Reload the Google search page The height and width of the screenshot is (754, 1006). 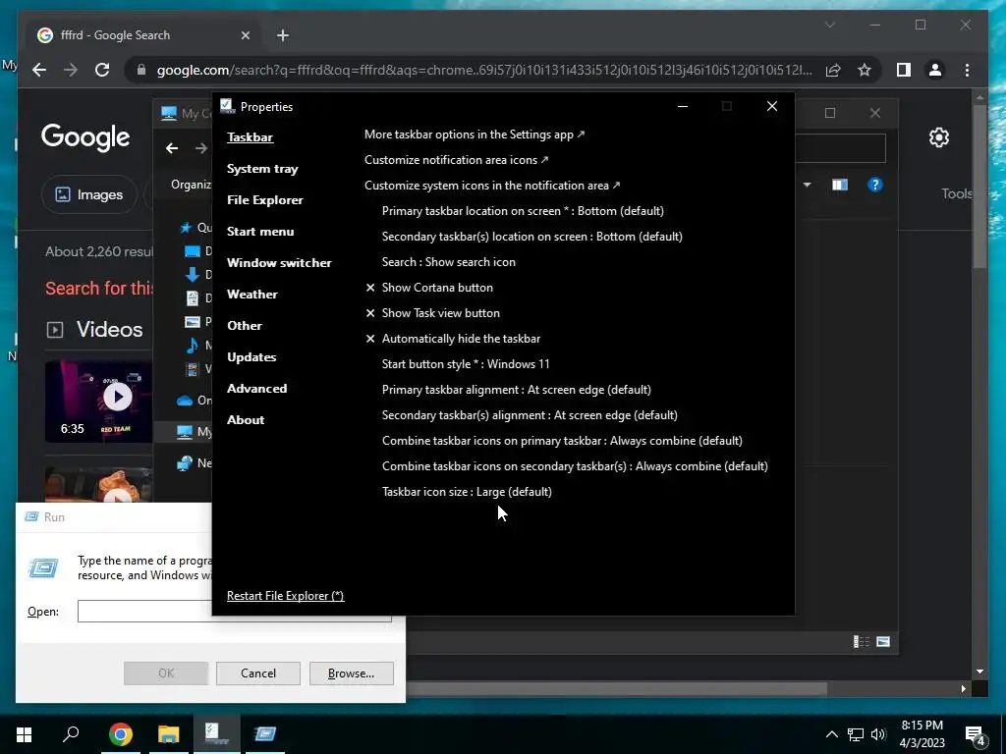(x=102, y=70)
